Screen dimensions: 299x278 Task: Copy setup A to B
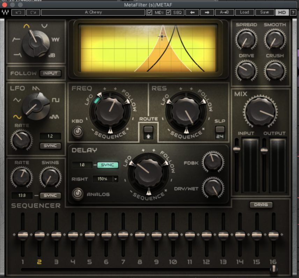point(225,12)
